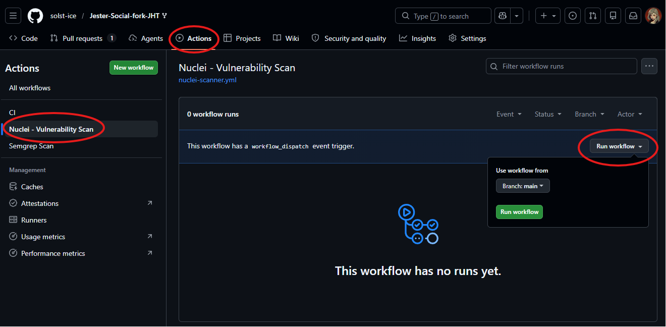666x327 pixels.
Task: Open the repositories icon in header
Action: pyautogui.click(x=613, y=16)
